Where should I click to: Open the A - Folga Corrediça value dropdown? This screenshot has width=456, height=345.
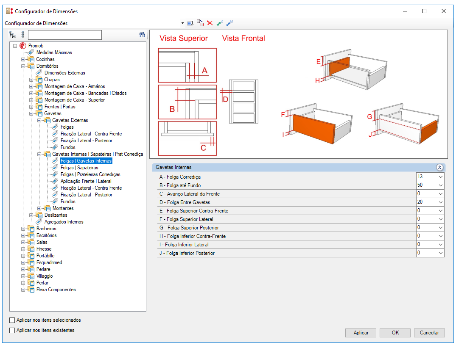(441, 177)
